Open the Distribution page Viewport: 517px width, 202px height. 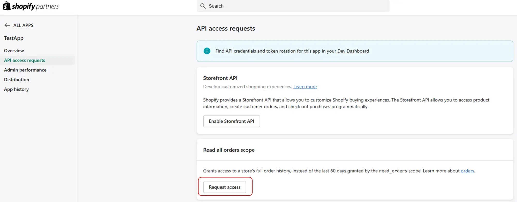coord(17,80)
